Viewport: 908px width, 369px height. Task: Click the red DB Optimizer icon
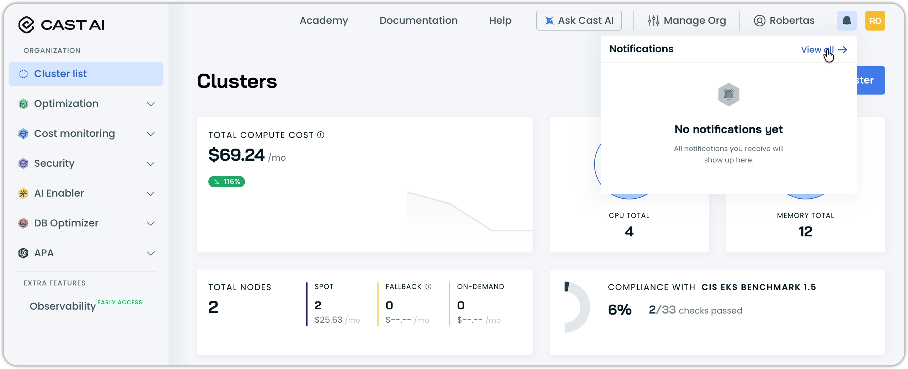tap(23, 223)
